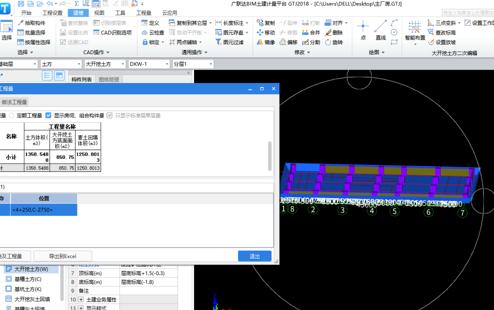Viewport: 494px width, 310px height.
Task: Open the 定义 definition tool
Action: click(150, 23)
